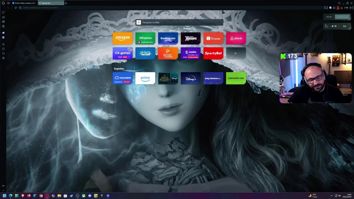Open the Shopee speed dial tile

[213, 38]
